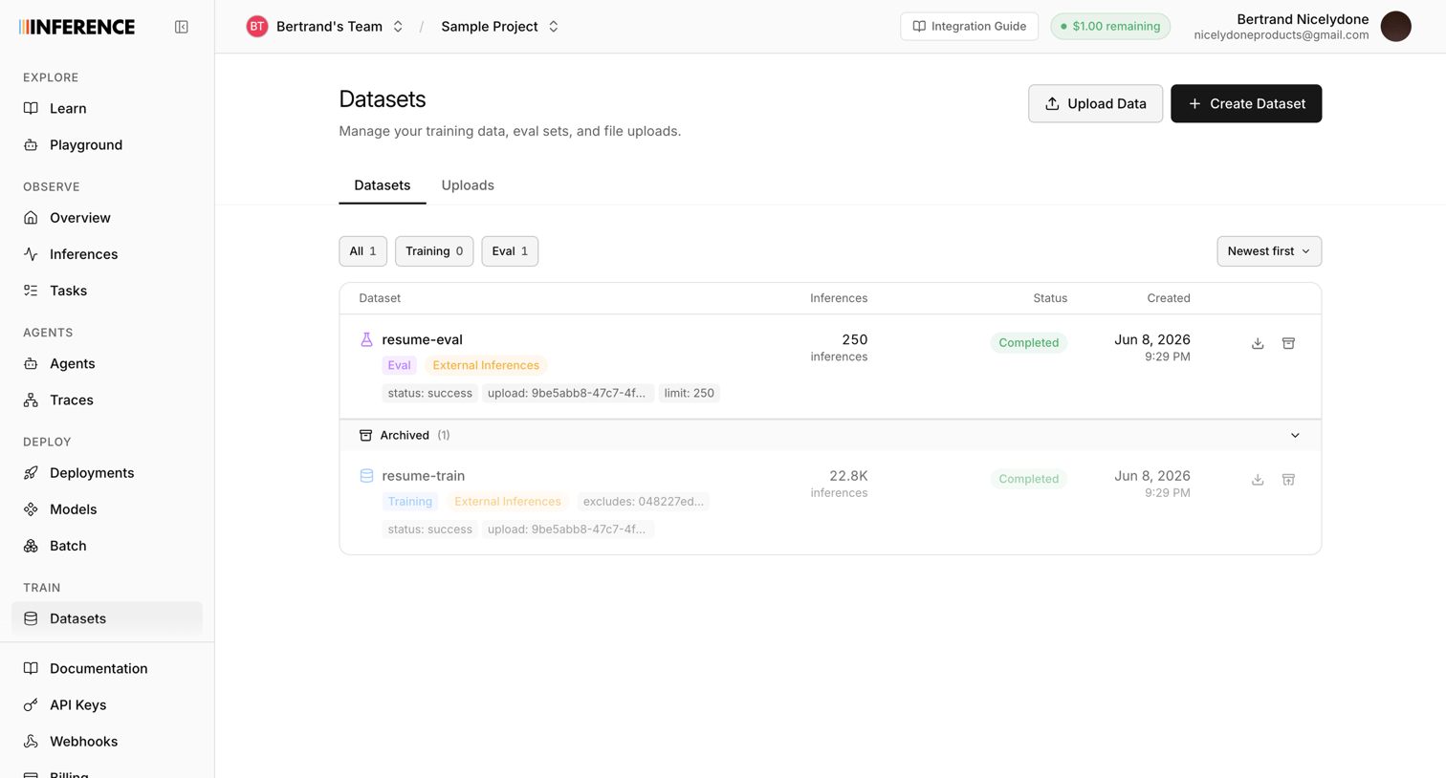
Task: Click the Batch icon in the sidebar
Action: [31, 546]
